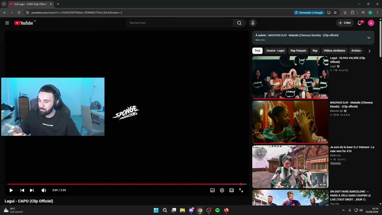The image size is (382, 215).
Task: Enter fullscreen mode on the video player
Action: click(x=241, y=190)
